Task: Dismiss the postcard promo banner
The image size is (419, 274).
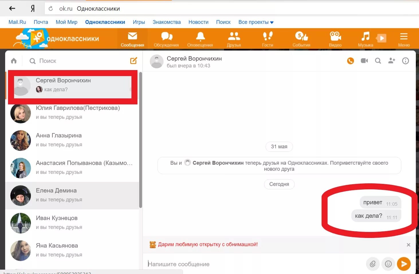Action: point(408,245)
